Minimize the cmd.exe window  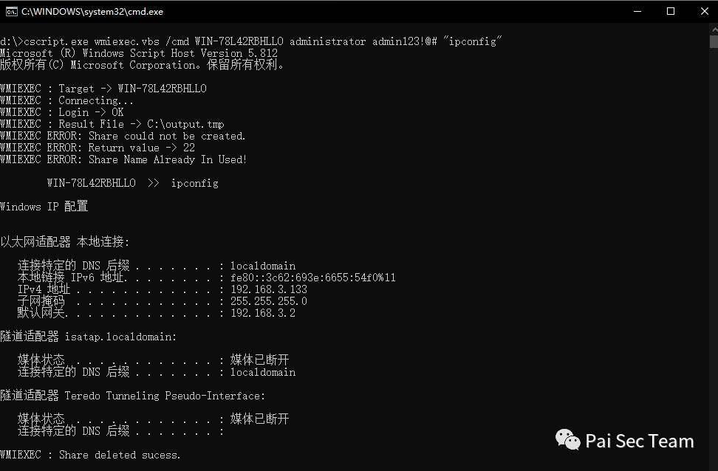pos(637,12)
